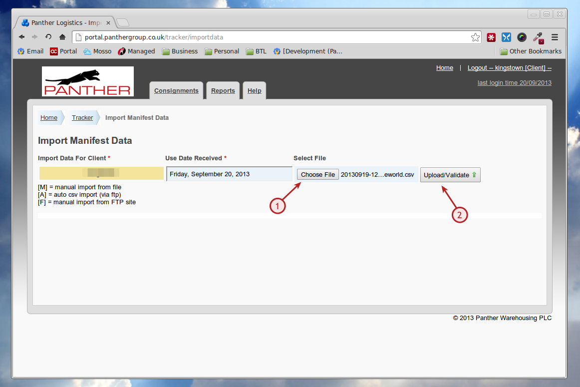This screenshot has height=387, width=580.
Task: Open the Chrome hamburger menu
Action: click(x=555, y=37)
